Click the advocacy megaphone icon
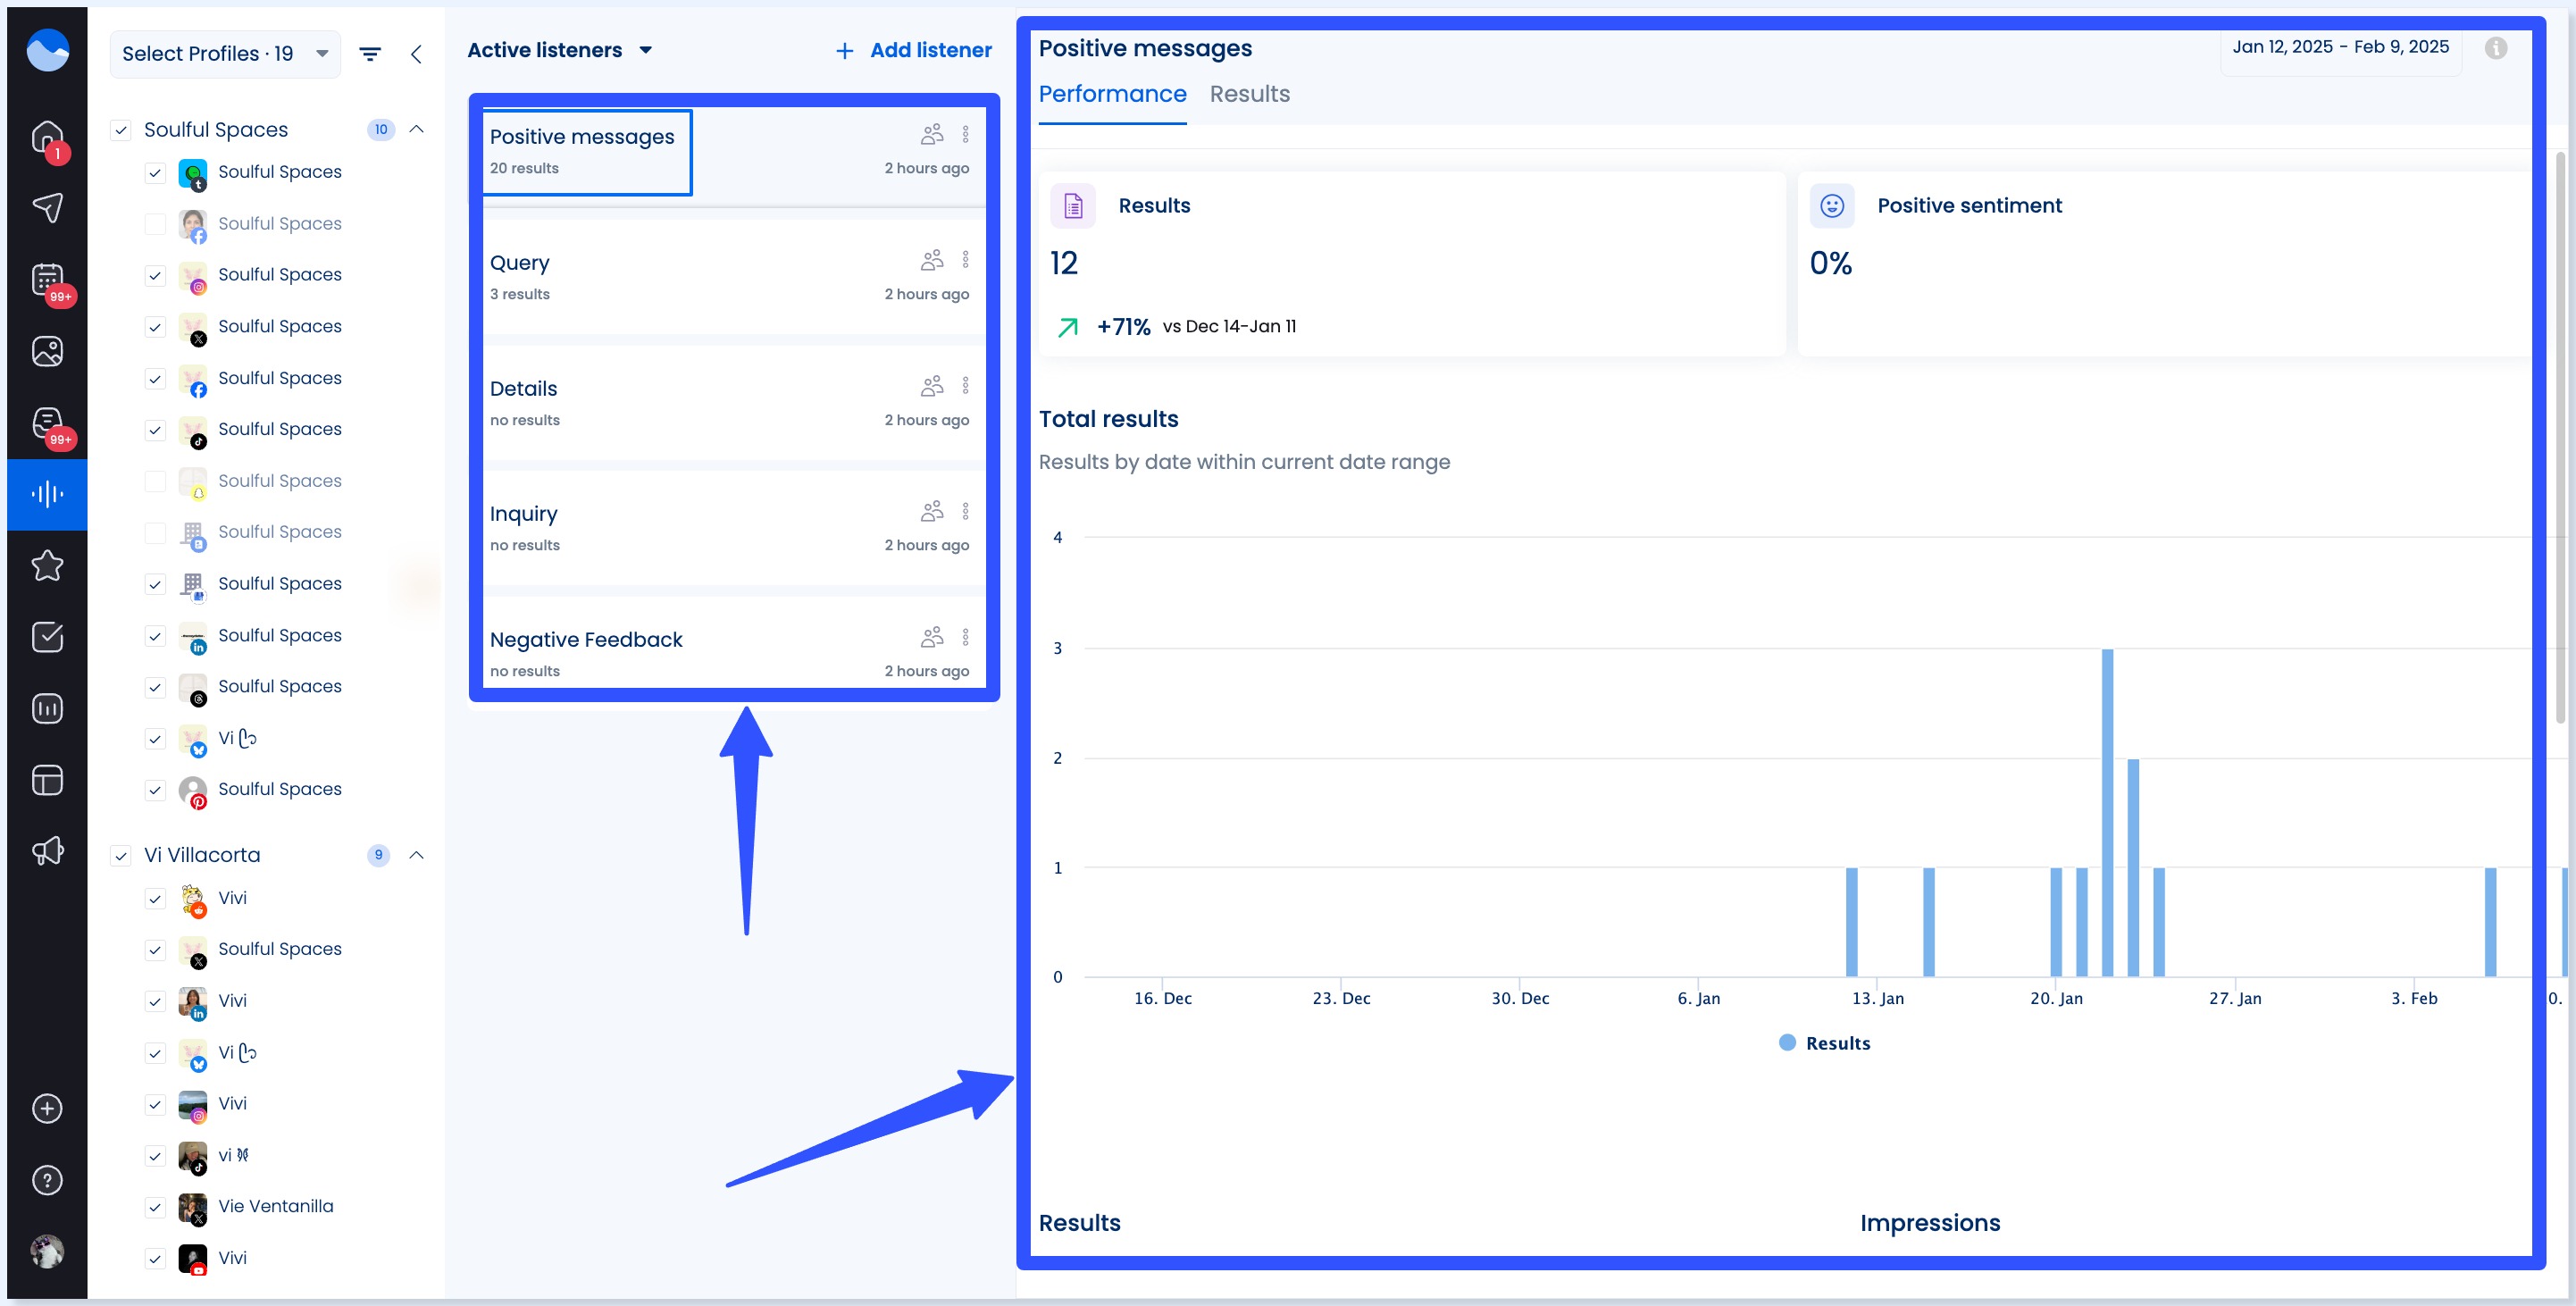2576x1306 pixels. 47,850
